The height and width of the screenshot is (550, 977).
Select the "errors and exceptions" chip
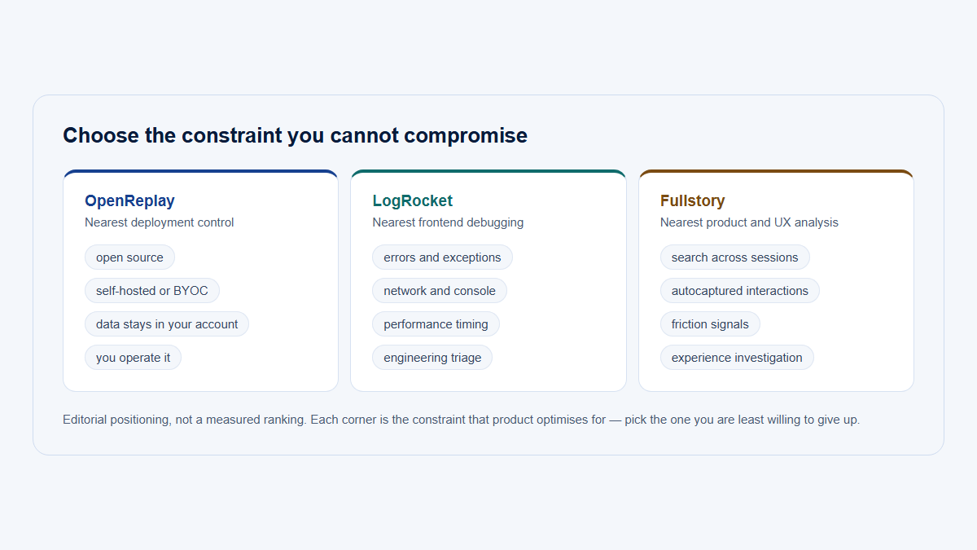[x=442, y=257]
